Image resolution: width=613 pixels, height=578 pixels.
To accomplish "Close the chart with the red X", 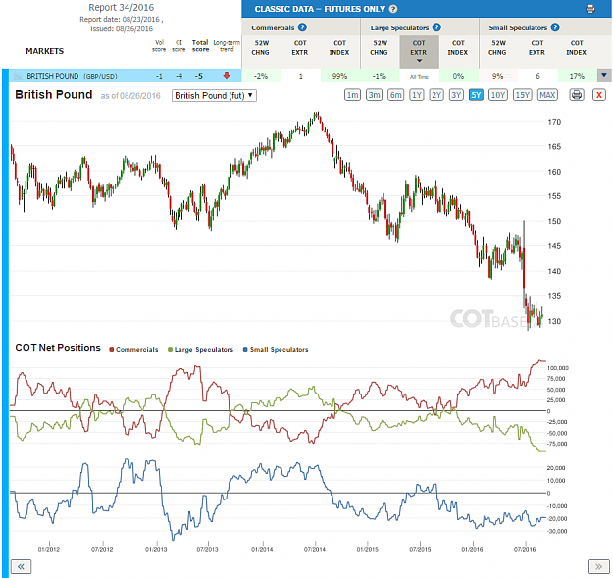I will point(599,95).
